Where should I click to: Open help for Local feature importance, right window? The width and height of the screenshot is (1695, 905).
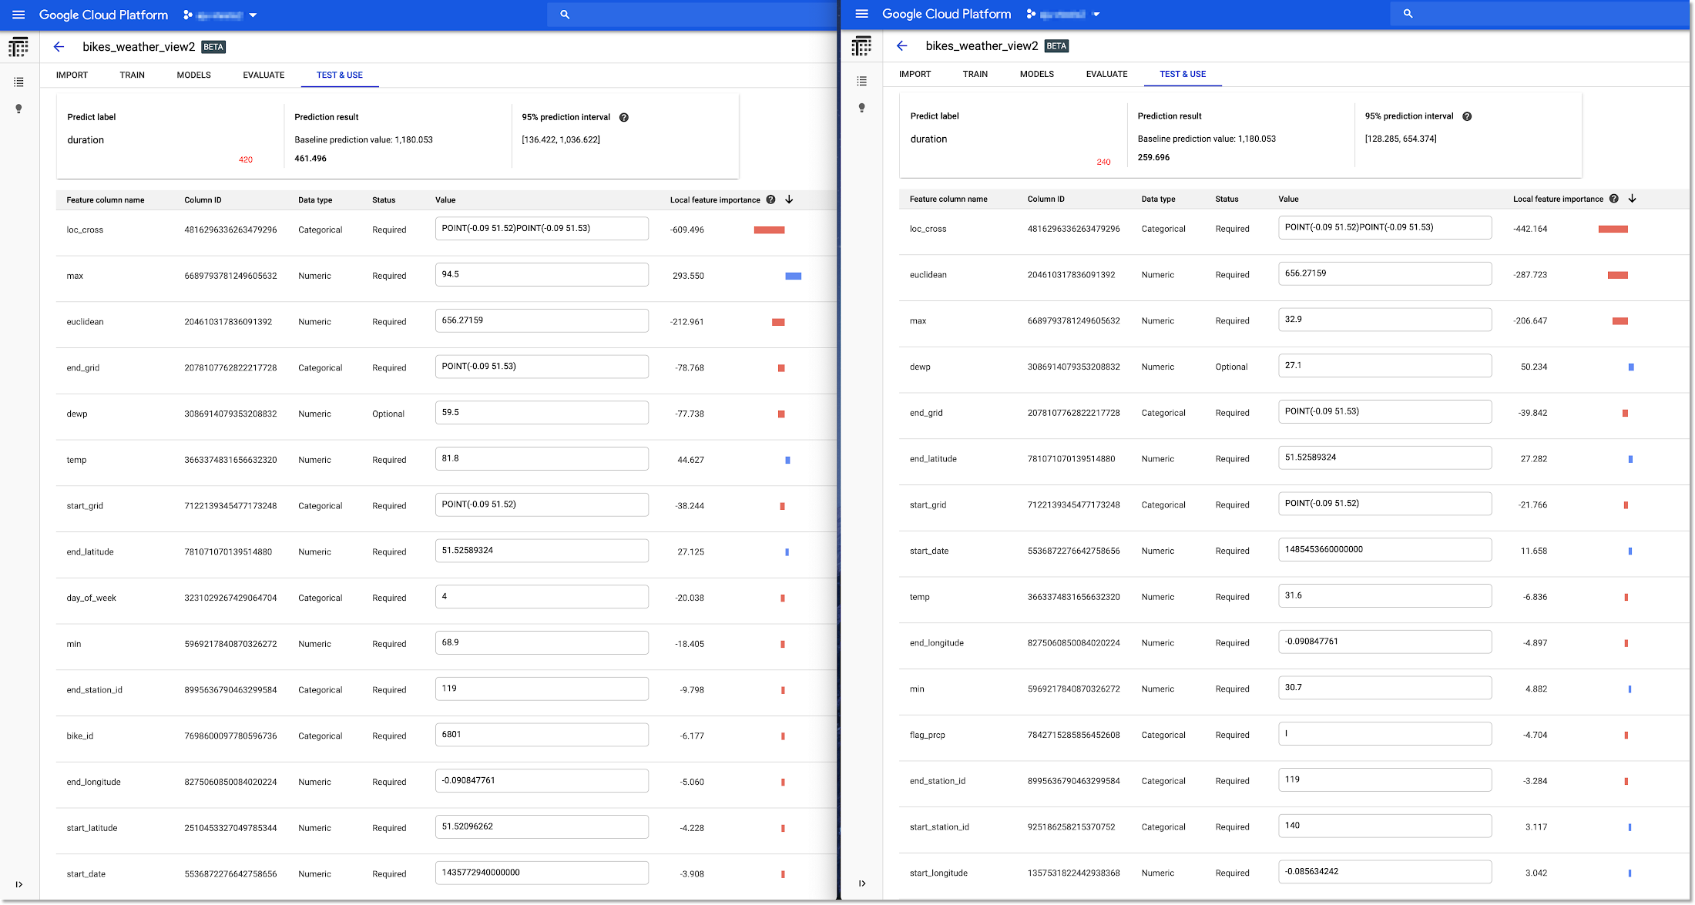point(1614,199)
